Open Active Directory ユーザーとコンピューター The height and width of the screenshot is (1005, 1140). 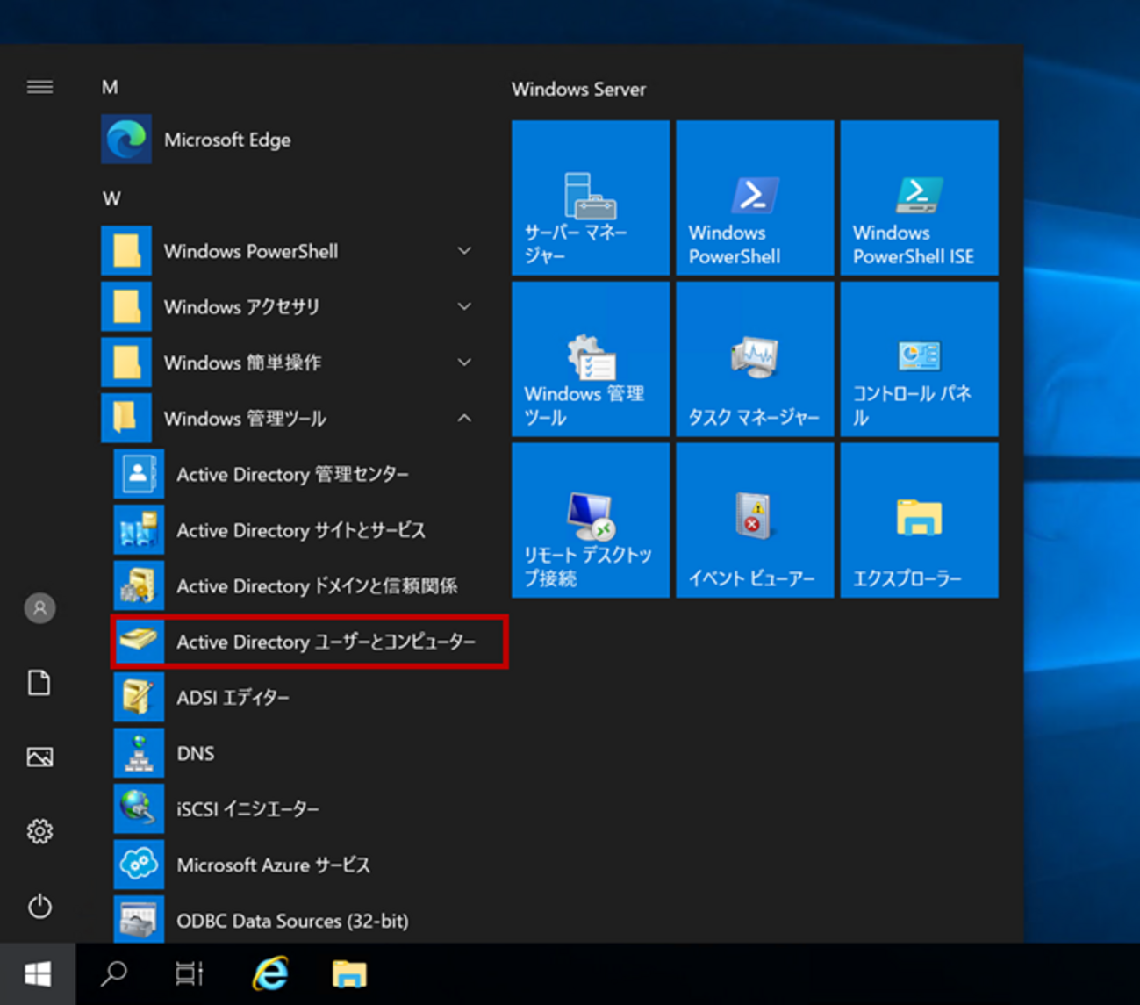(307, 642)
